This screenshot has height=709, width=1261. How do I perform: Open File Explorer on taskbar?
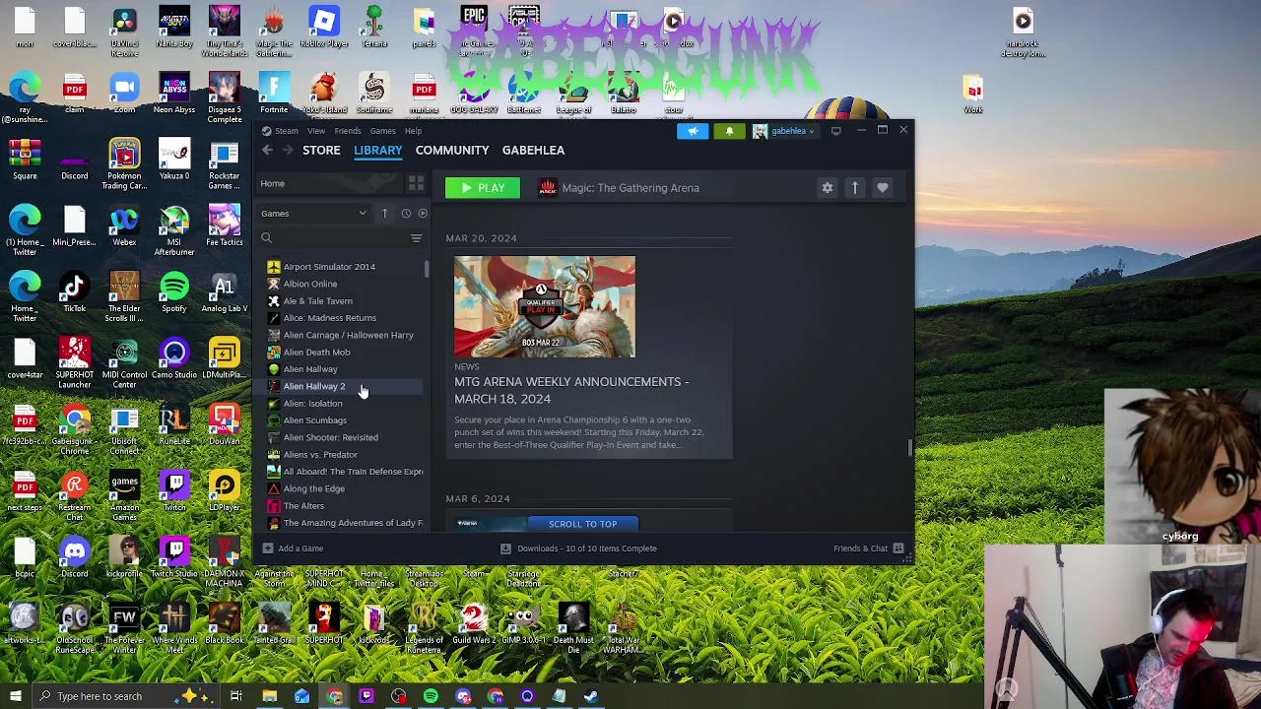click(x=269, y=696)
